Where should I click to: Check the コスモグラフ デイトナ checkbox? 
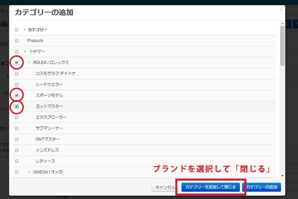click(x=17, y=74)
